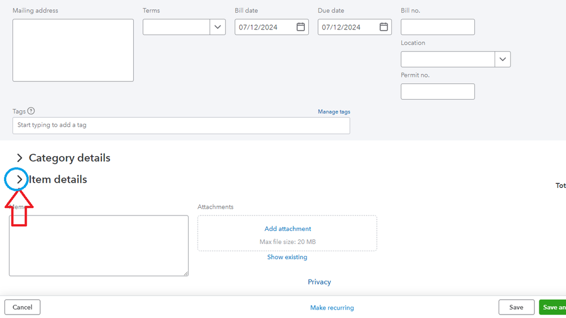
Task: Open the Bill date calendar picker
Action: 300,27
